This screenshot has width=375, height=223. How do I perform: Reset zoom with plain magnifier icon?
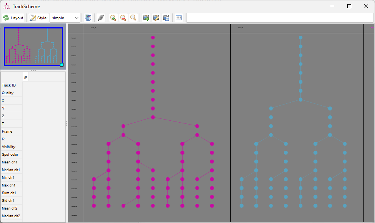click(133, 18)
